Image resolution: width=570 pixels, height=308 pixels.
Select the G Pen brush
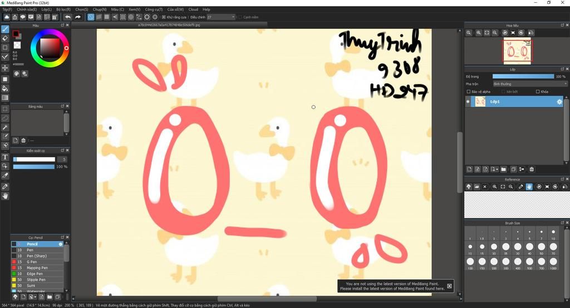point(37,262)
